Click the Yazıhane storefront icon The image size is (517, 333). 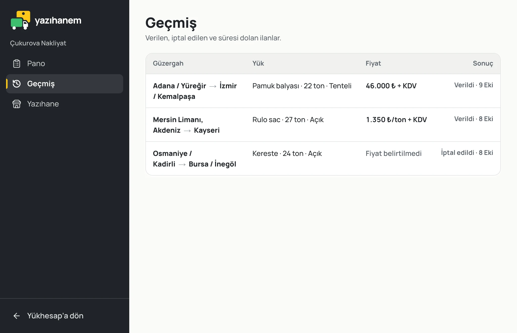pos(17,104)
